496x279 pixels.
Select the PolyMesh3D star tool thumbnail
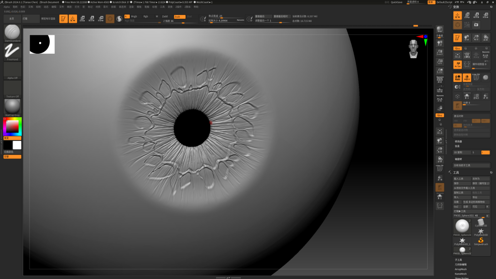point(481,232)
